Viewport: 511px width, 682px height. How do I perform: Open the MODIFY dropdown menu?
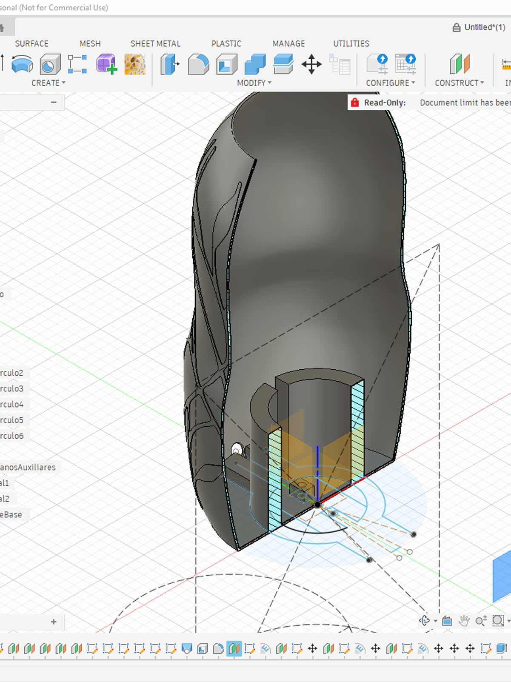254,83
